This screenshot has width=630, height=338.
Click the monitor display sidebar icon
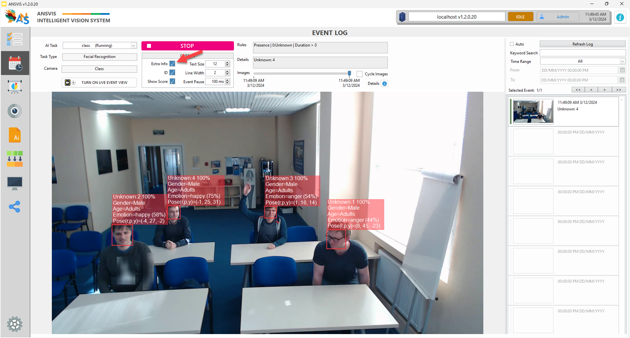(15, 183)
